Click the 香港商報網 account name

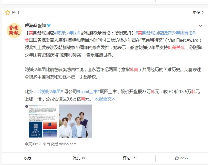coord(35,25)
